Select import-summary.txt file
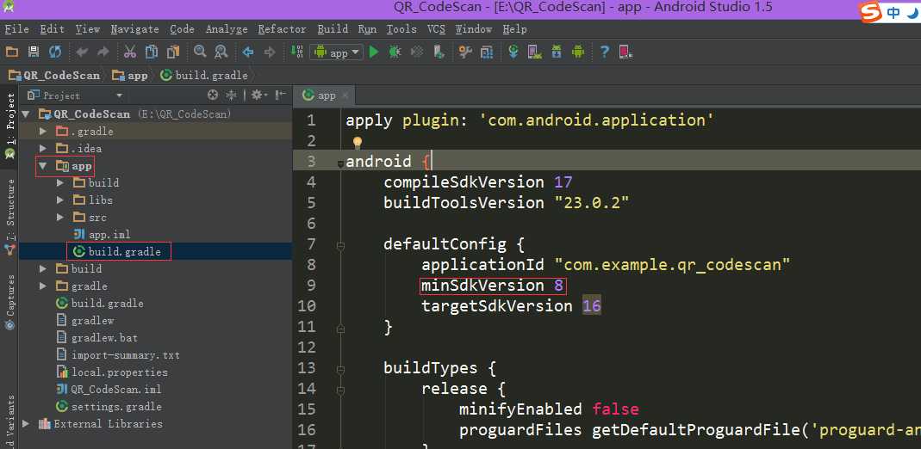Screen dimensions: 921x449 point(117,355)
